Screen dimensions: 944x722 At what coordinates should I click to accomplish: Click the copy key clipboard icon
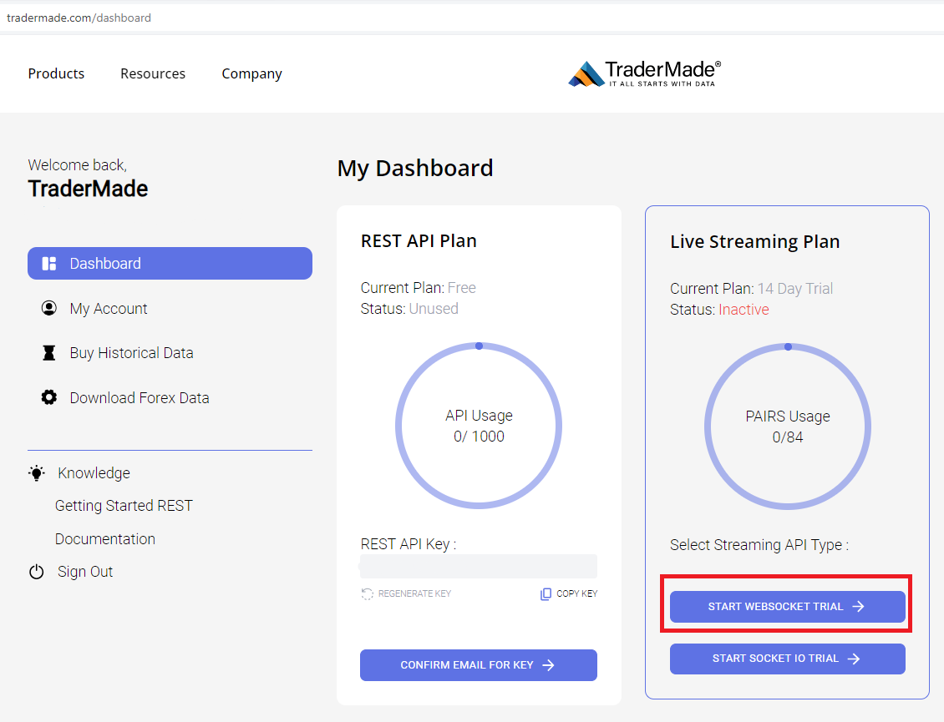click(x=546, y=593)
